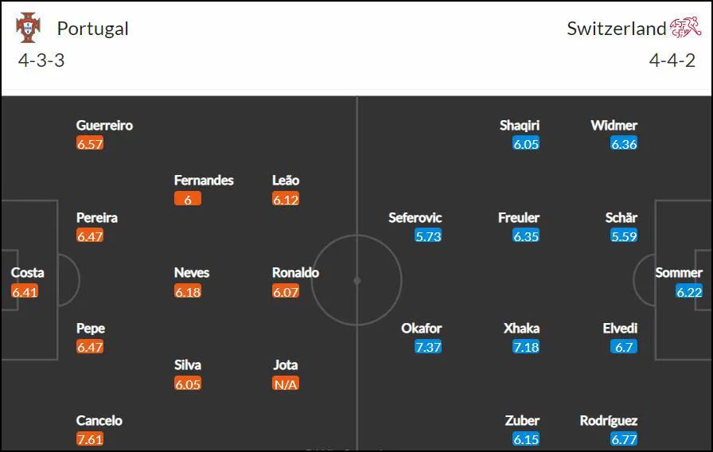
Task: Click Shaqiri's player name
Action: click(520, 126)
